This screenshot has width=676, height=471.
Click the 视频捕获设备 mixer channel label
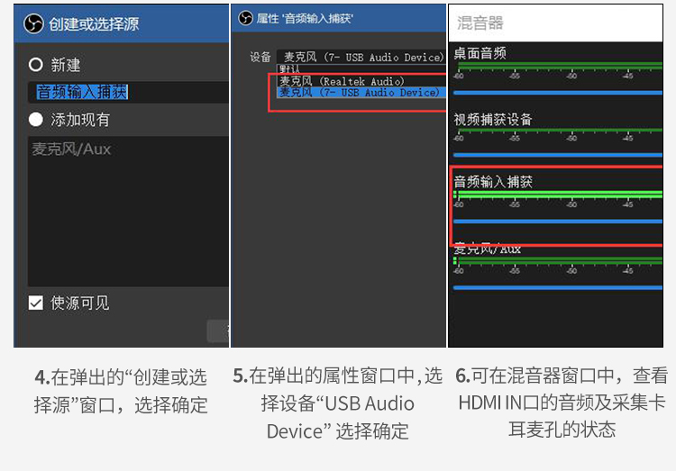tap(493, 120)
